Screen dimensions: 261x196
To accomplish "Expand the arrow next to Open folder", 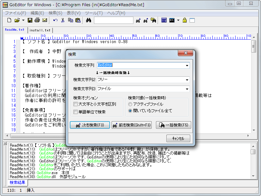I will 23,20.
